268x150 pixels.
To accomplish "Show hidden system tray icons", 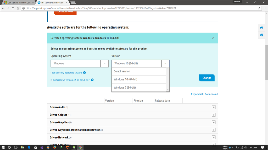I will tap(233, 147).
